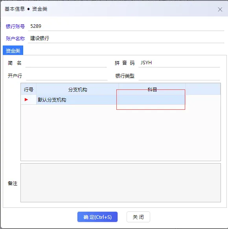
Task: Click the empty 科目 cell in first row
Action: [152, 100]
